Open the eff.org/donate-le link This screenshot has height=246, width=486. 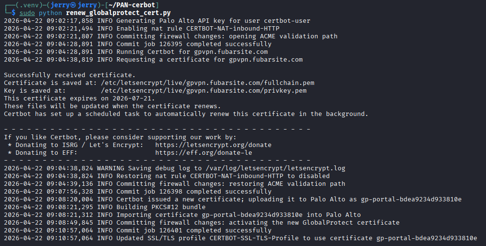(x=204, y=153)
